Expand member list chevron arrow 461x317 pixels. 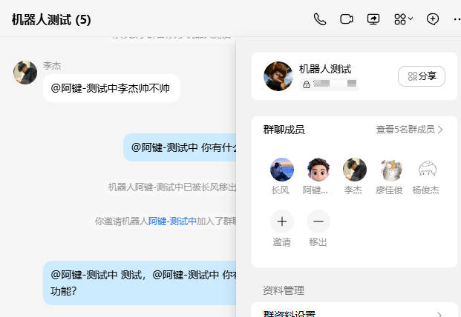(440, 130)
